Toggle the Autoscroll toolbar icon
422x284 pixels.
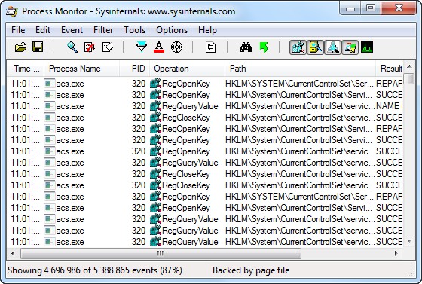(90, 47)
